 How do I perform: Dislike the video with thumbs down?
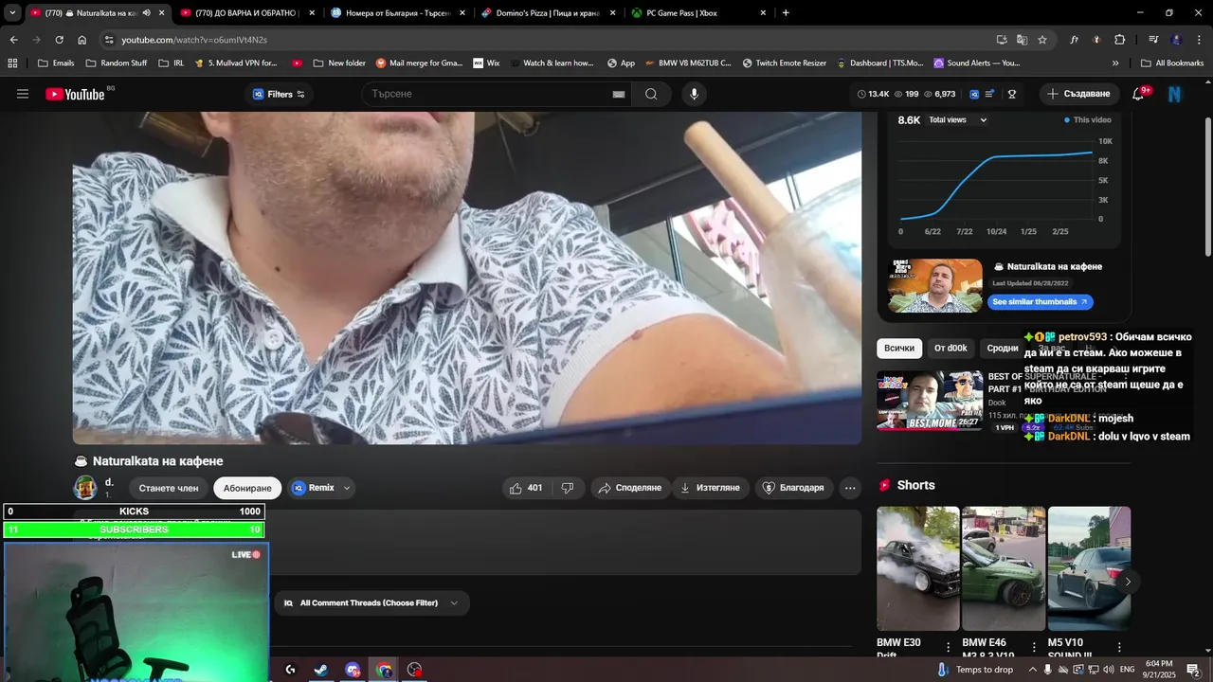[x=568, y=488]
